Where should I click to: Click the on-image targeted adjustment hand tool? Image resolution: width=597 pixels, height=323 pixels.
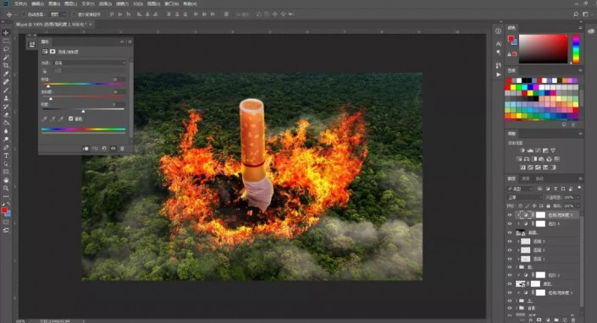(45, 71)
